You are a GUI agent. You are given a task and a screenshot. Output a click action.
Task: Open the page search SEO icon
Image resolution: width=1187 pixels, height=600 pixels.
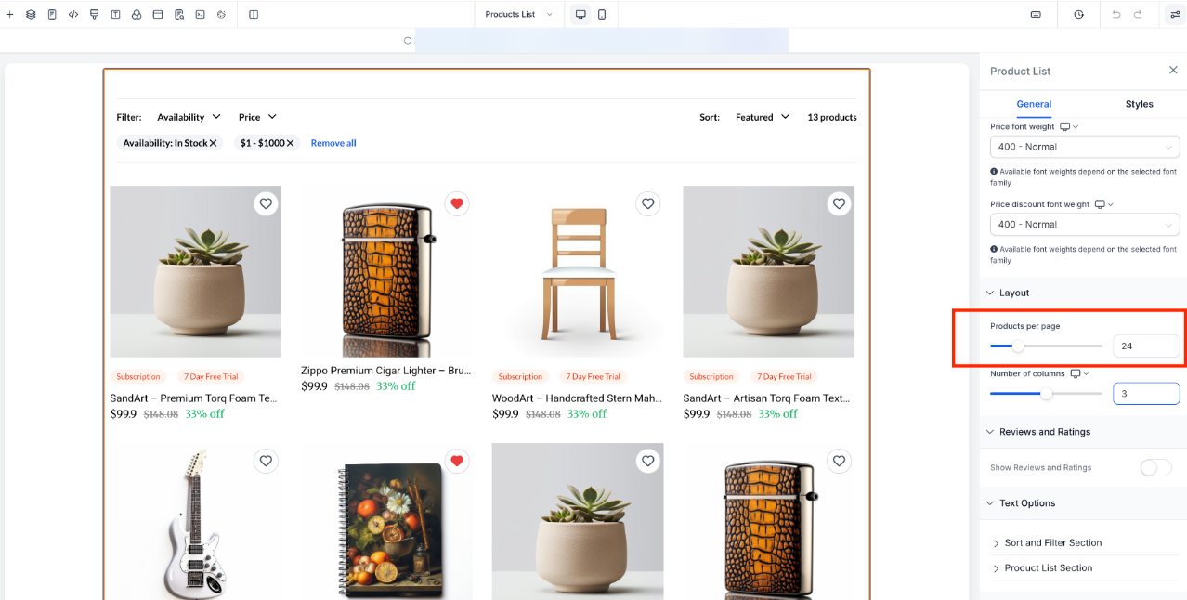coord(178,14)
